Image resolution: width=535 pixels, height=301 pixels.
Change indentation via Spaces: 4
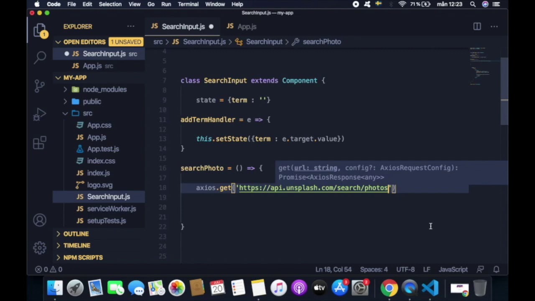[374, 270]
